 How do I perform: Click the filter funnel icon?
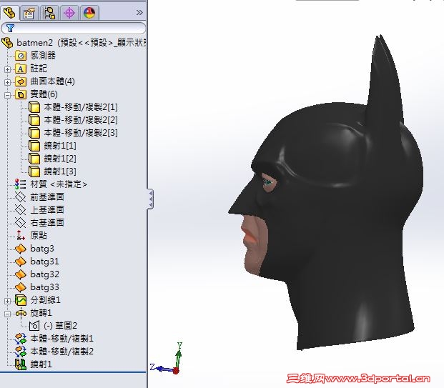(10, 28)
